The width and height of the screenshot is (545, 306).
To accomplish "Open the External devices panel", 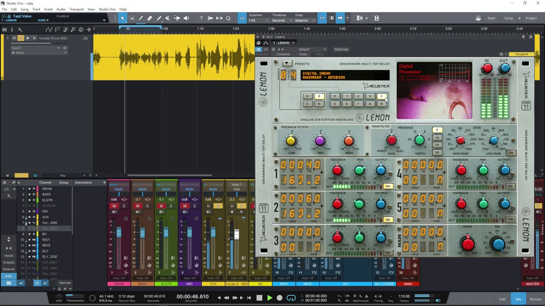I will point(9,269).
